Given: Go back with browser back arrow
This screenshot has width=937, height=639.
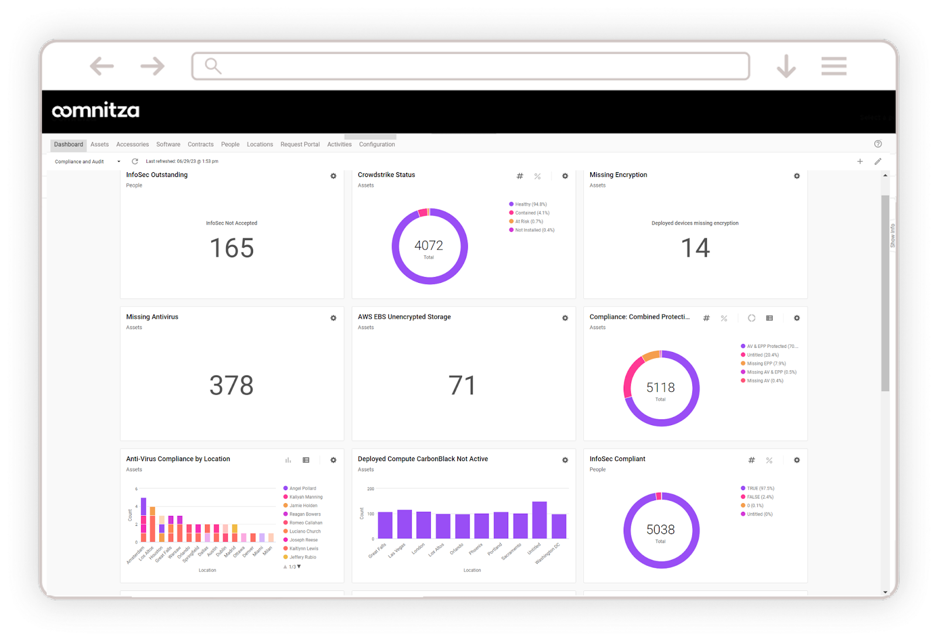Looking at the screenshot, I should pyautogui.click(x=102, y=66).
